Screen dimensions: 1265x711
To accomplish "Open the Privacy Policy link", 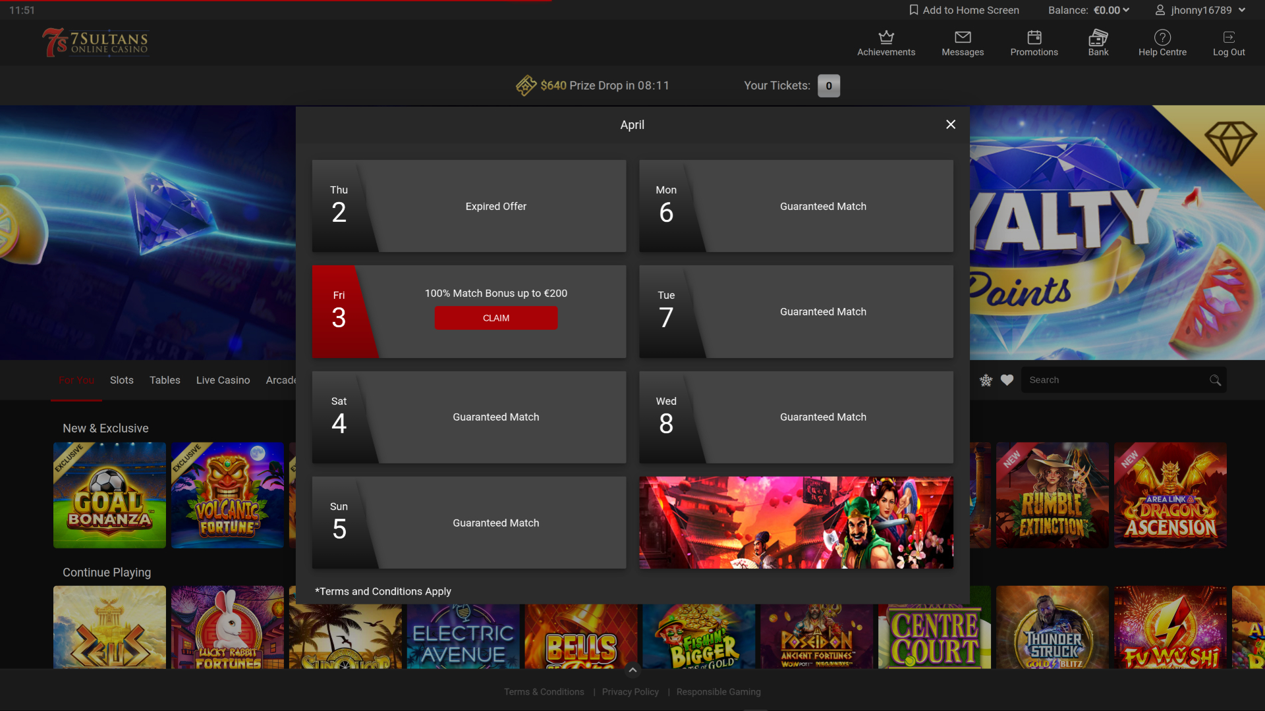I will pos(631,692).
